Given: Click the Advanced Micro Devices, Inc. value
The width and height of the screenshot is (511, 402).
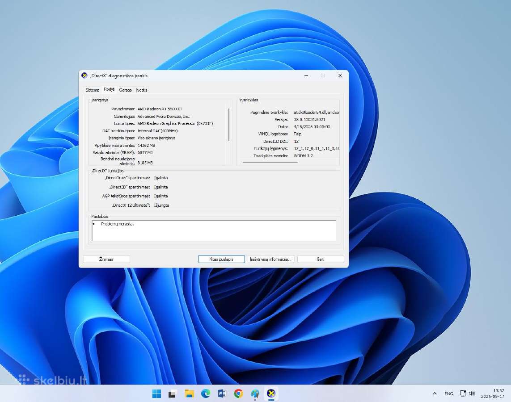Looking at the screenshot, I should click(164, 116).
